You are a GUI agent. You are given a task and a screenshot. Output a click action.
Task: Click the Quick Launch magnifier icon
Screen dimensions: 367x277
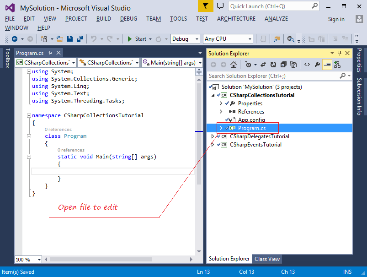315,6
